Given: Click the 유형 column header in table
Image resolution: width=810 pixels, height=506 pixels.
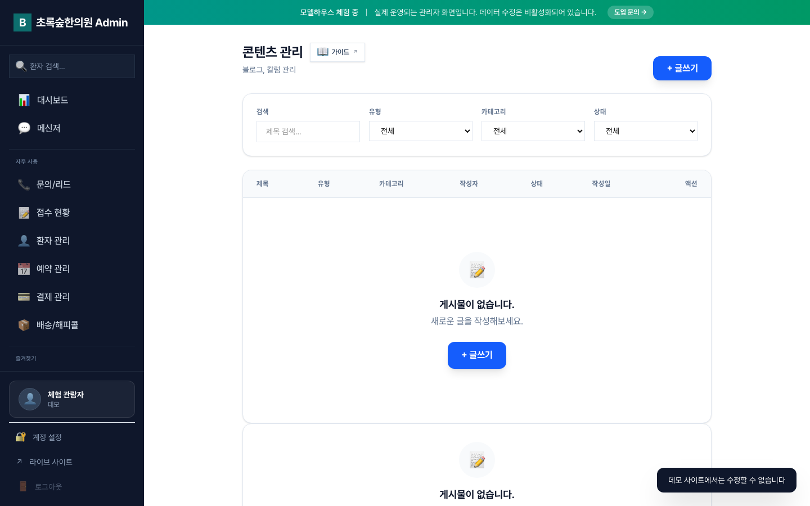Looking at the screenshot, I should [x=324, y=184].
